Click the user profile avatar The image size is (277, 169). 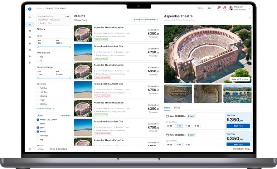tap(230, 8)
